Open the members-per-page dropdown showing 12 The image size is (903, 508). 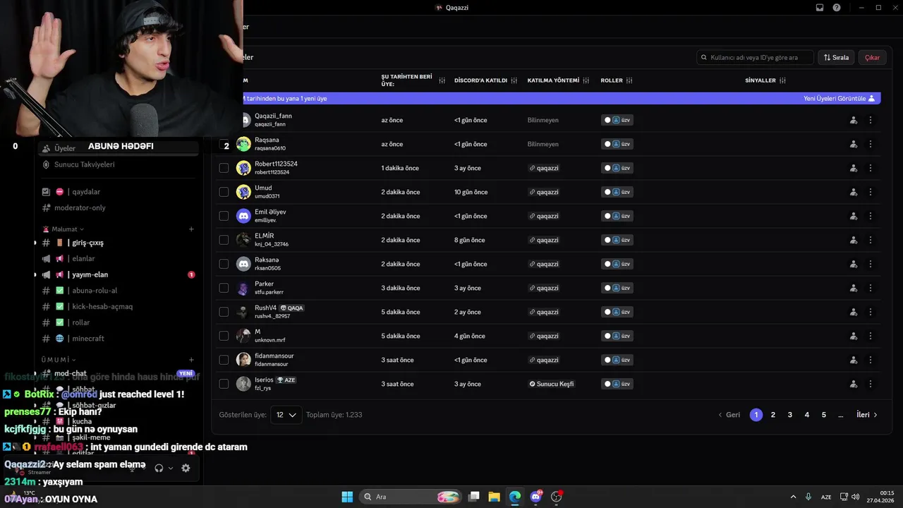(286, 415)
